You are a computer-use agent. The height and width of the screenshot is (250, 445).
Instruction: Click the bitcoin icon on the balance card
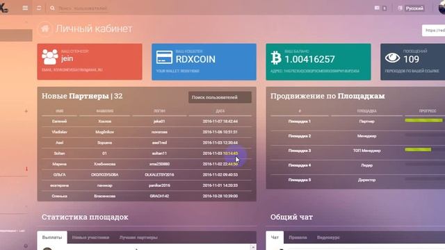click(x=276, y=58)
